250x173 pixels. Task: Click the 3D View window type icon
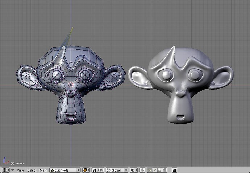pyautogui.click(x=4, y=170)
